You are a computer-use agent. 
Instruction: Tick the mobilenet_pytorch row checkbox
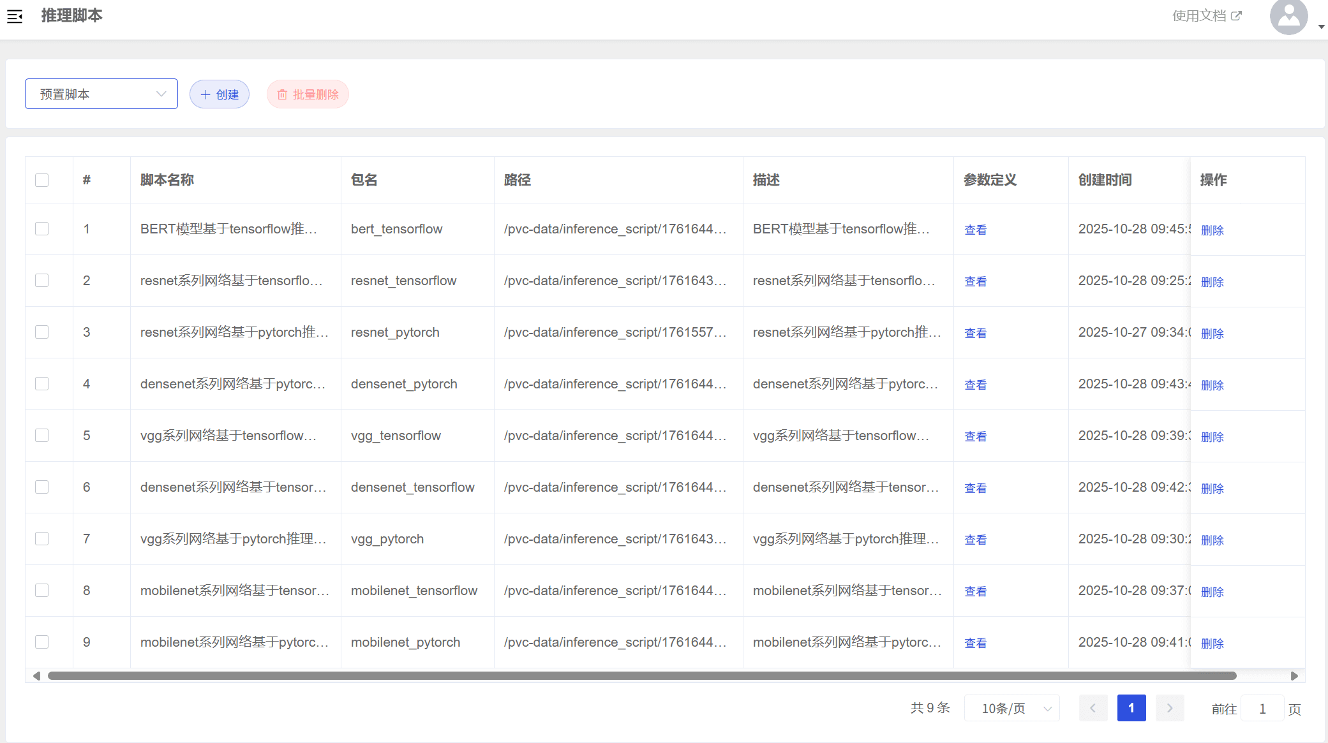(x=42, y=642)
